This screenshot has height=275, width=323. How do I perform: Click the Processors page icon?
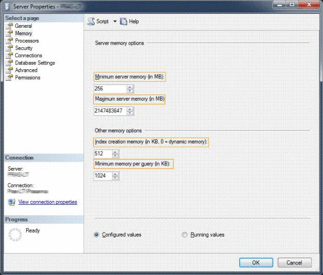(x=9, y=40)
